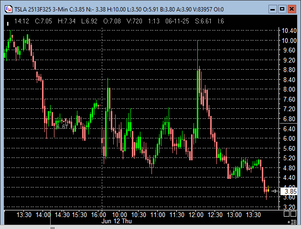Maximize the TSLA chart window

point(282,9)
